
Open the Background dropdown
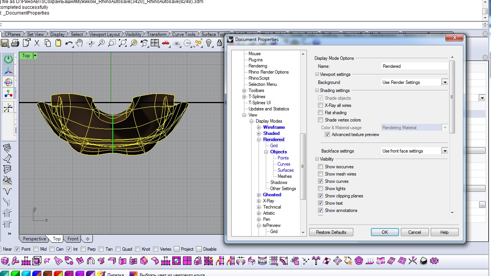(445, 82)
